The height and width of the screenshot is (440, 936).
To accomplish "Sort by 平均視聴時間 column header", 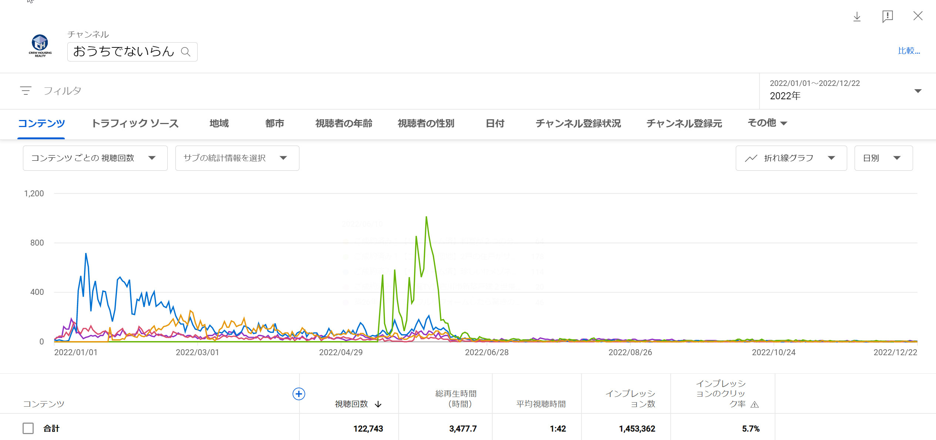I will click(x=541, y=404).
